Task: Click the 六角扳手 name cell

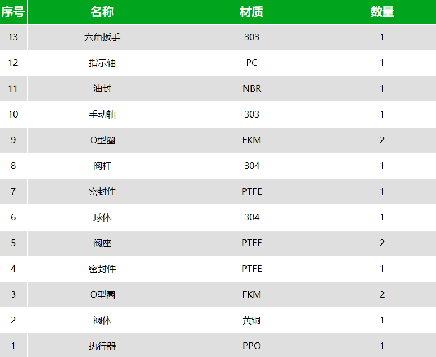Action: click(102, 37)
